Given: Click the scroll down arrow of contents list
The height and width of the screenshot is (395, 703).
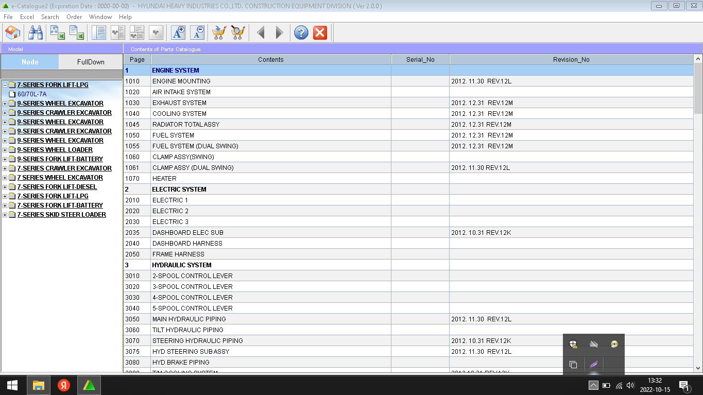Looking at the screenshot, I should click(698, 368).
